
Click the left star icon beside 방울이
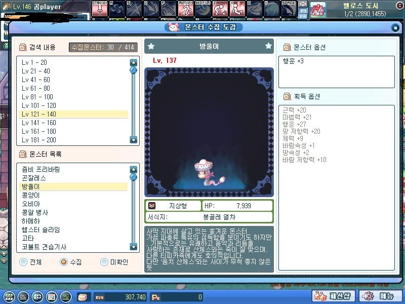151,46
